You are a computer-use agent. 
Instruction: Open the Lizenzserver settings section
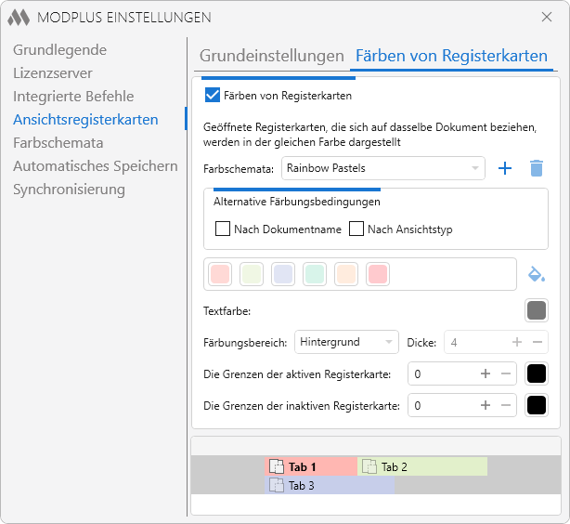[x=53, y=73]
